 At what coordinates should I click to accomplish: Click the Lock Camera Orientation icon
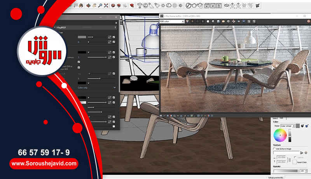coord(219,5)
